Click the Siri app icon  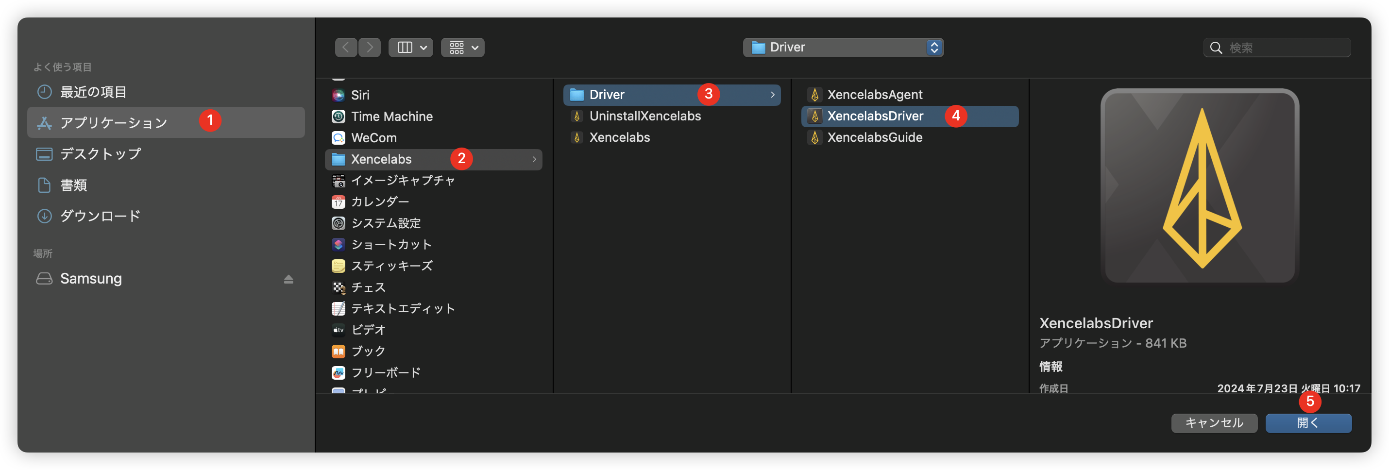[x=338, y=95]
